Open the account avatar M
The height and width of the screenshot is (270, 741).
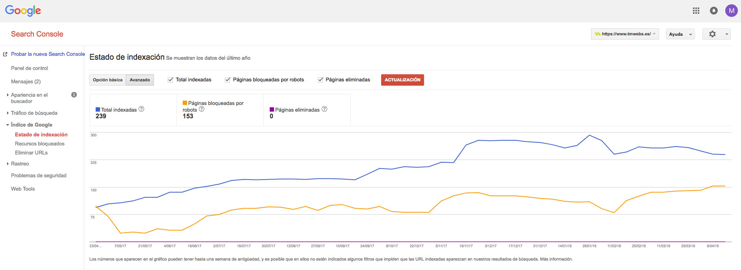click(731, 11)
